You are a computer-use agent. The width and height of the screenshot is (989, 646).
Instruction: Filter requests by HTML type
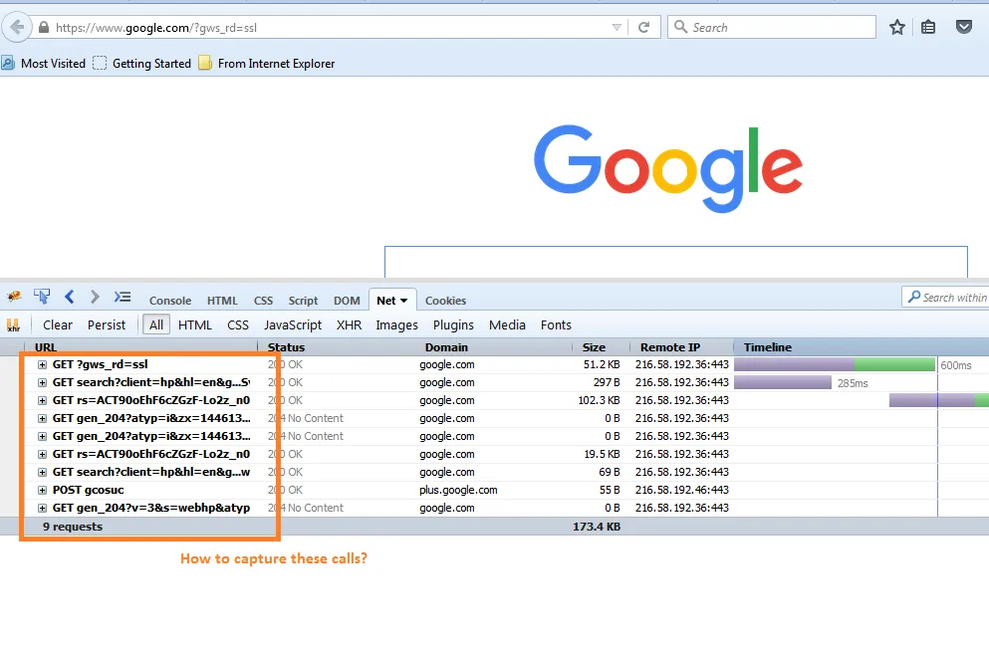pyautogui.click(x=195, y=325)
